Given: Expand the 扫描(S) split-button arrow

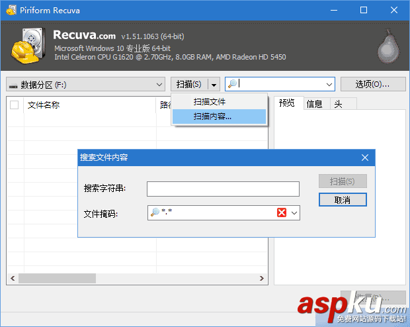Looking at the screenshot, I should [x=214, y=85].
